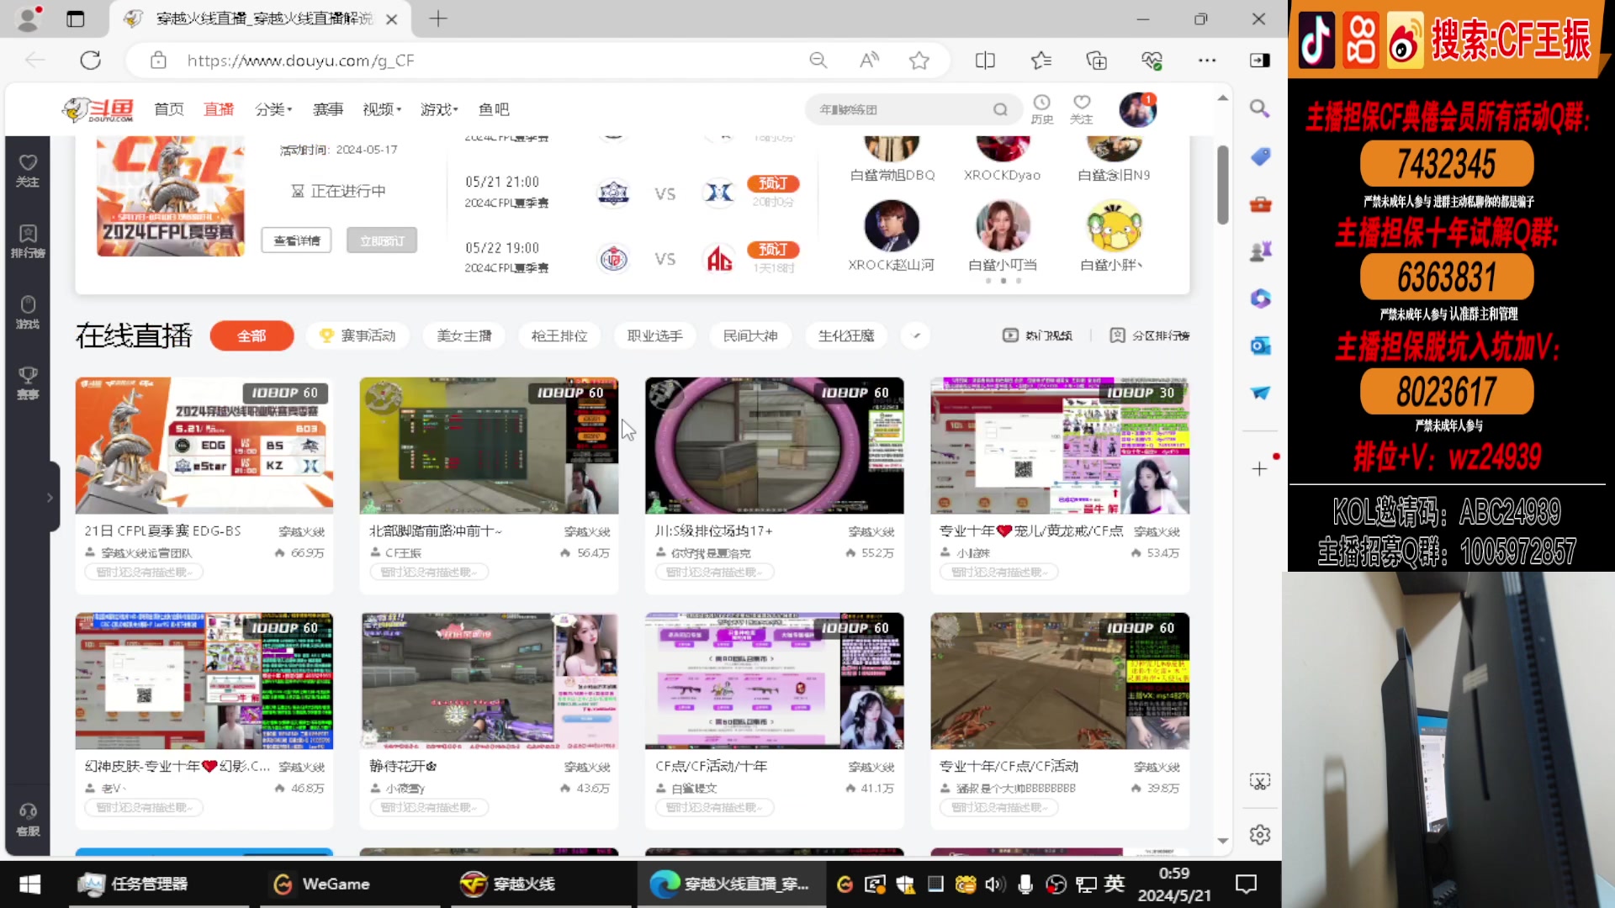Open 排行榜 from the left sidebar
Screen dimensions: 1615x908
pyautogui.click(x=28, y=242)
